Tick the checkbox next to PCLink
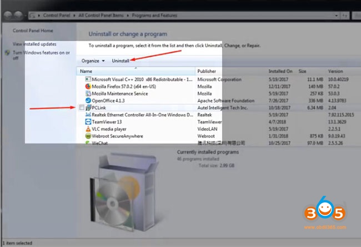 (x=82, y=107)
